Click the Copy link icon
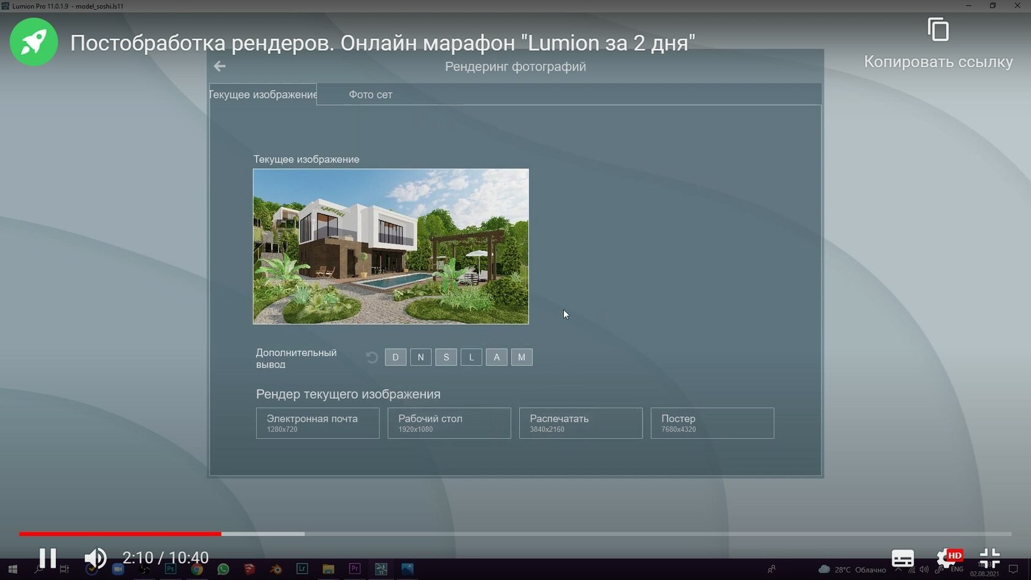 tap(938, 30)
